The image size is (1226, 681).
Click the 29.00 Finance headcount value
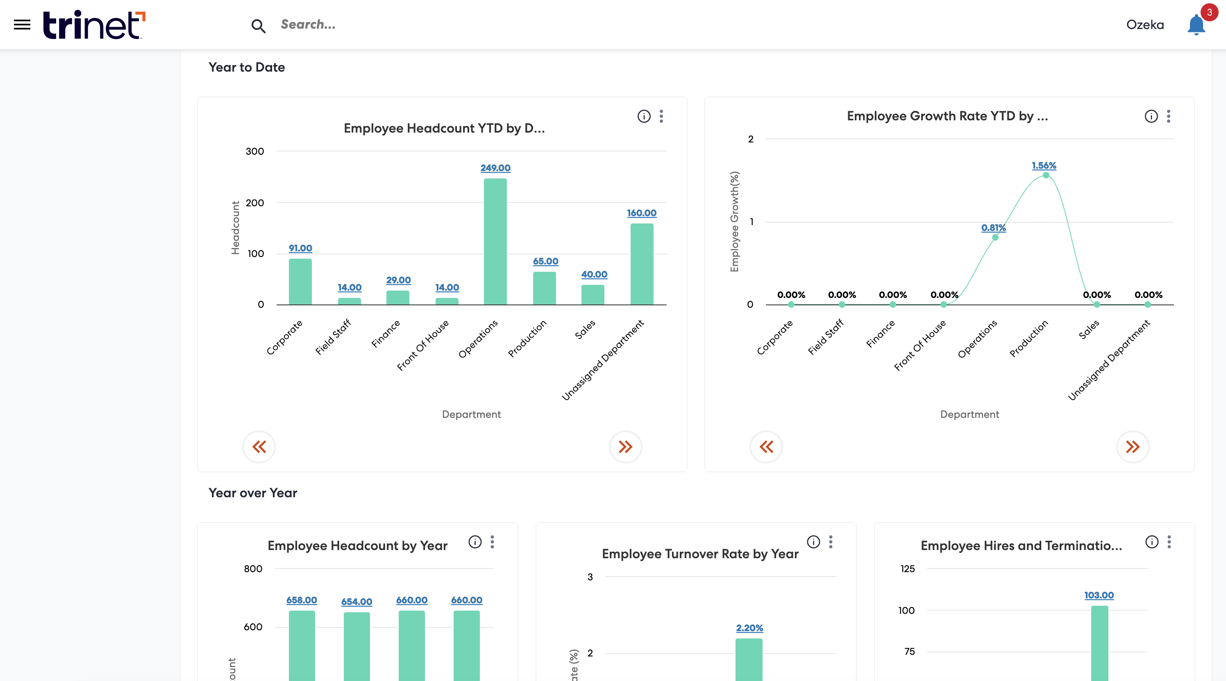point(398,280)
